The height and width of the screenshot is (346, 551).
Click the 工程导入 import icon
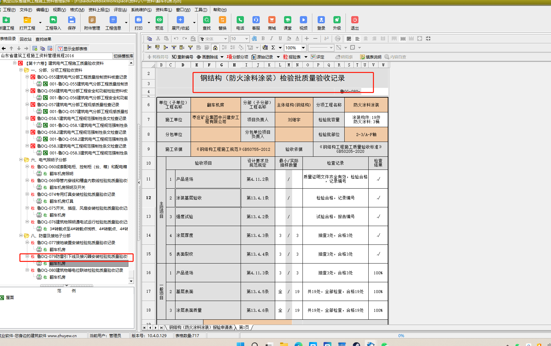tap(53, 20)
